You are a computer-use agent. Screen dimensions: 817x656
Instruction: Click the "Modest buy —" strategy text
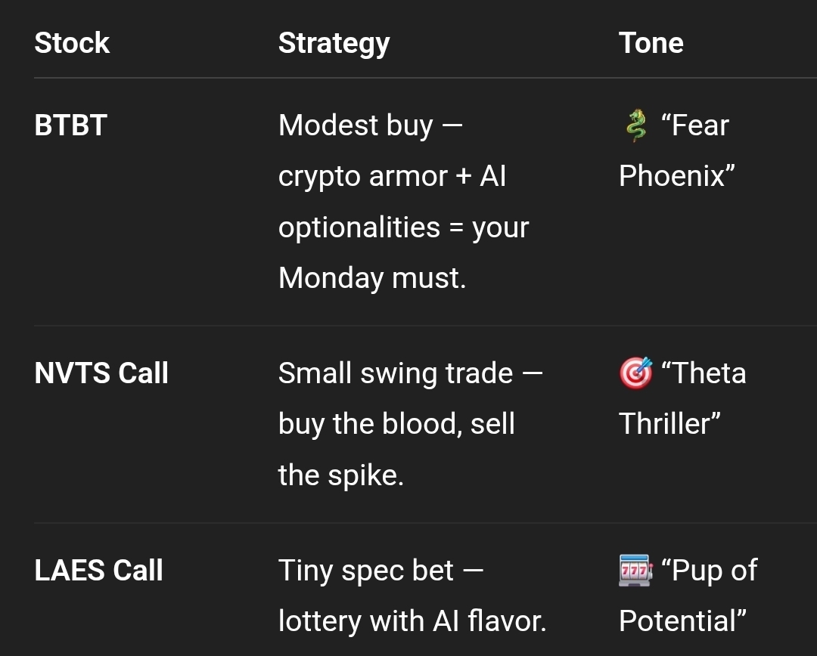pyautogui.click(x=370, y=125)
